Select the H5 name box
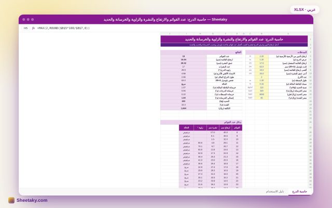Viewport: 332px width, 208px height. (x=25, y=28)
